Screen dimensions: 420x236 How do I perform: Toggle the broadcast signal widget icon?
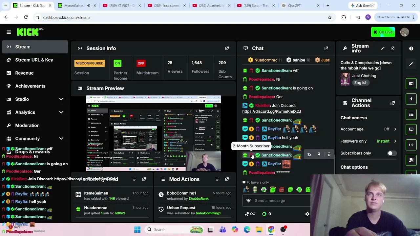(411, 145)
